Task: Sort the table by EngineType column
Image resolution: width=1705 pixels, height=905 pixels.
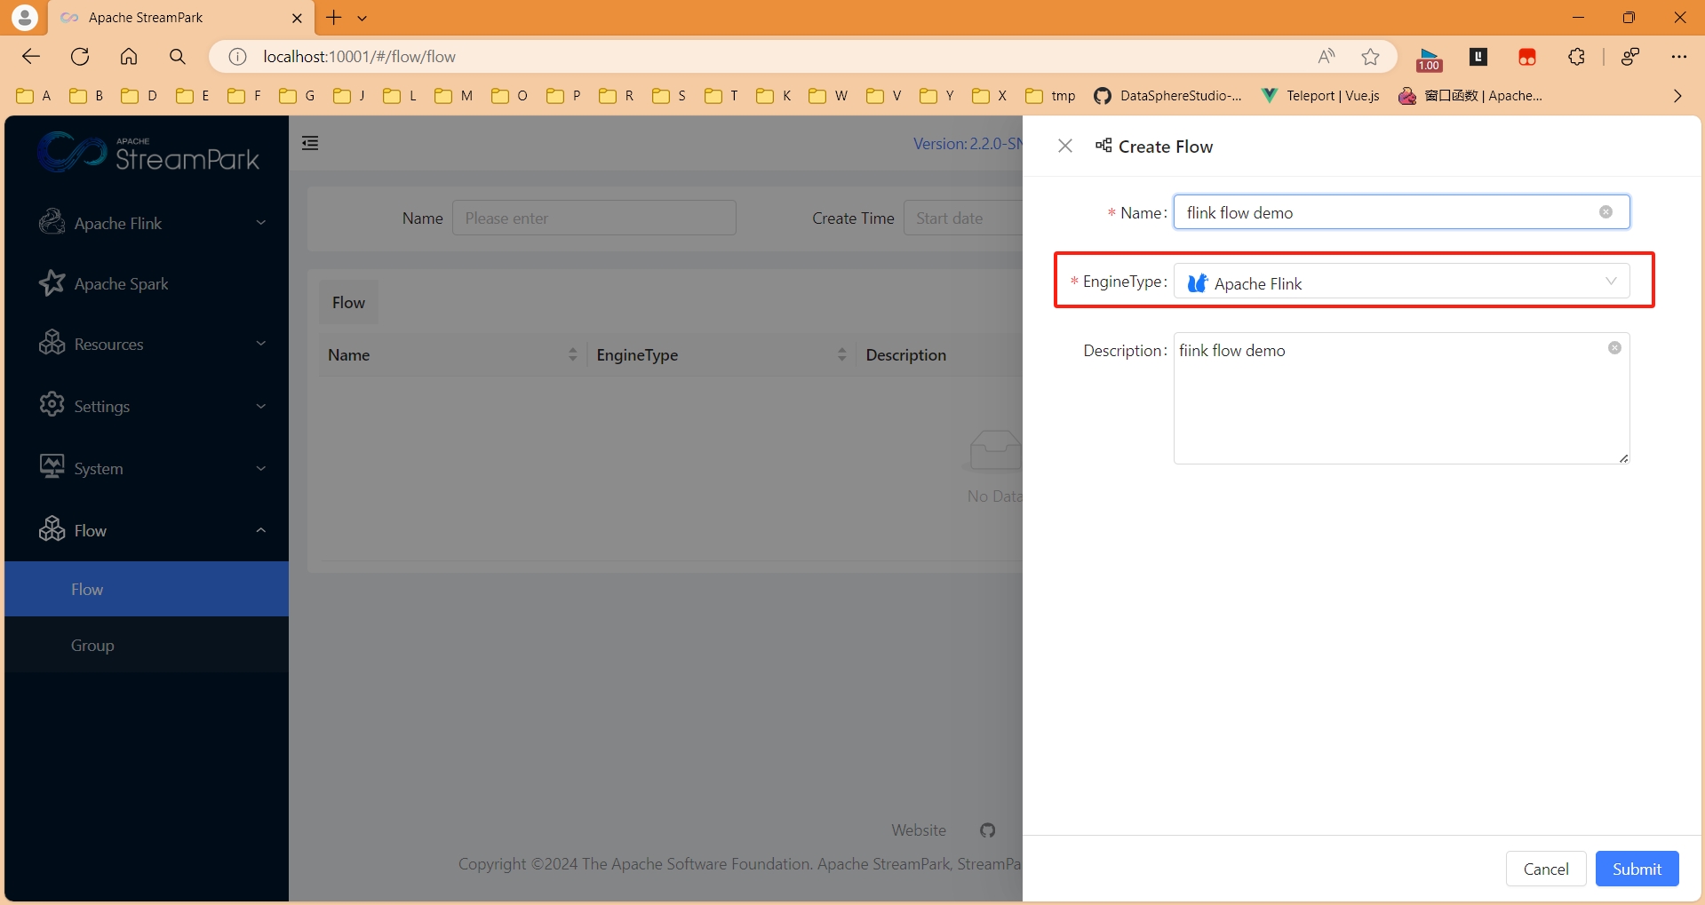Action: pos(841,354)
